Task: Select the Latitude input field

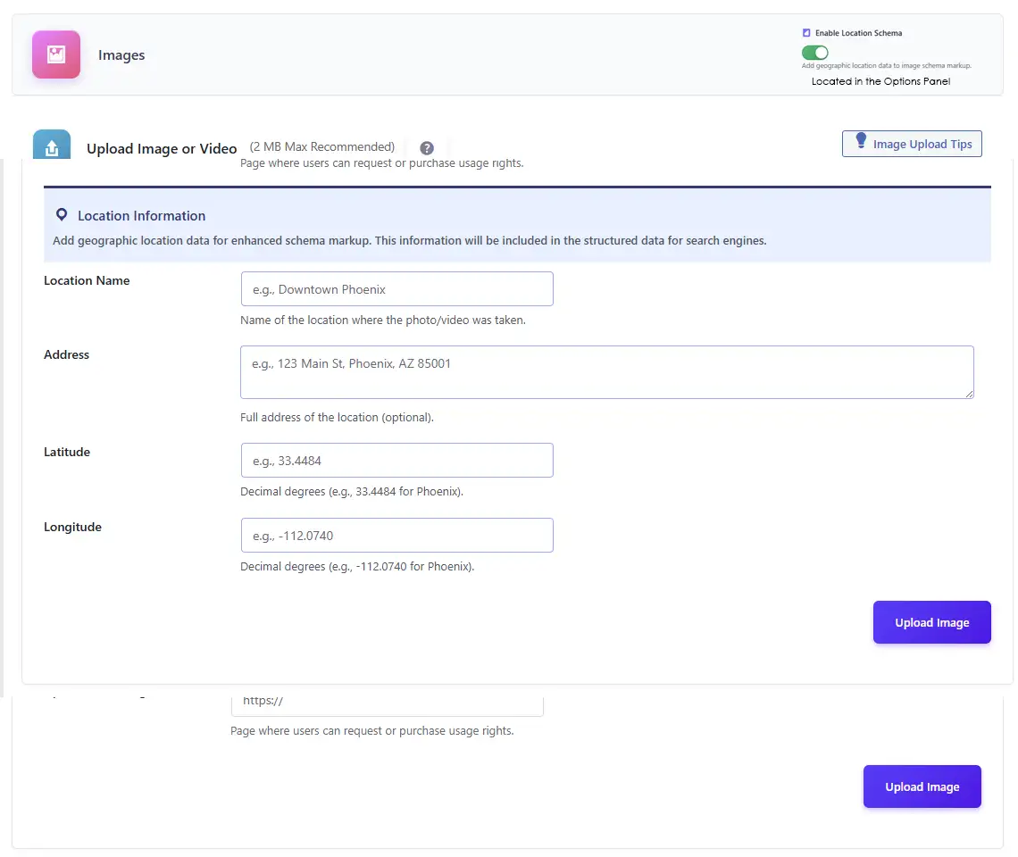Action: (396, 461)
